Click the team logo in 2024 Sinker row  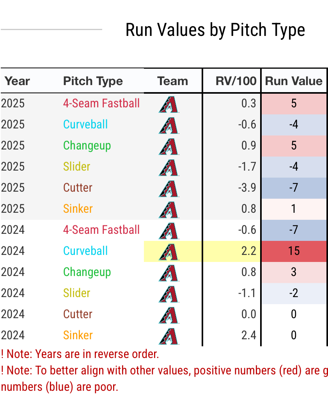169,336
